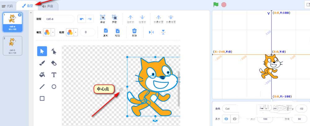This screenshot has width=310, height=126.
Task: Click the canvas vertical scrollbar
Action: [179, 89]
